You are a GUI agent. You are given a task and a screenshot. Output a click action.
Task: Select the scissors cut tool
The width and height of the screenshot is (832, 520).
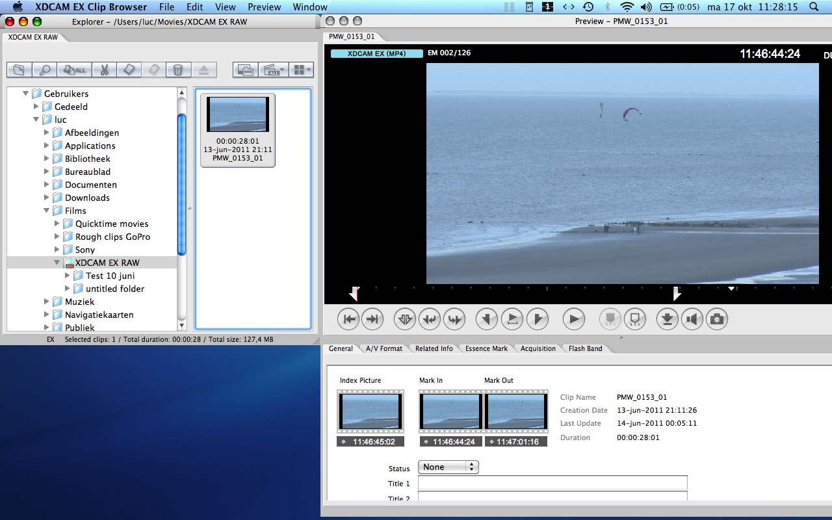[104, 70]
